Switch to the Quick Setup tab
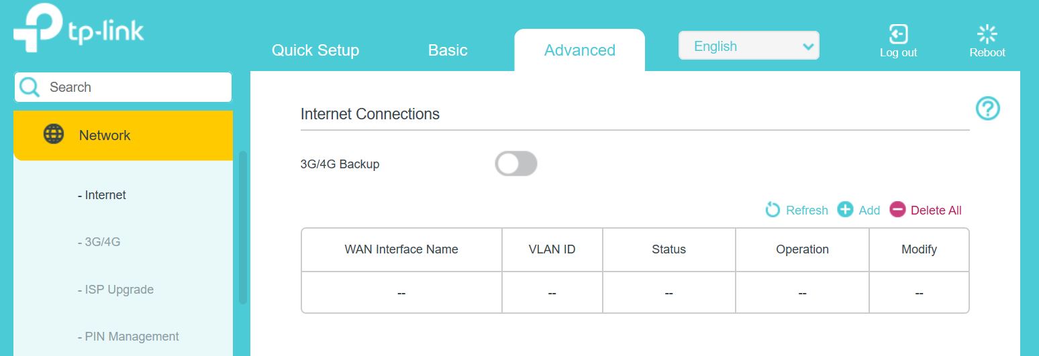 click(315, 50)
